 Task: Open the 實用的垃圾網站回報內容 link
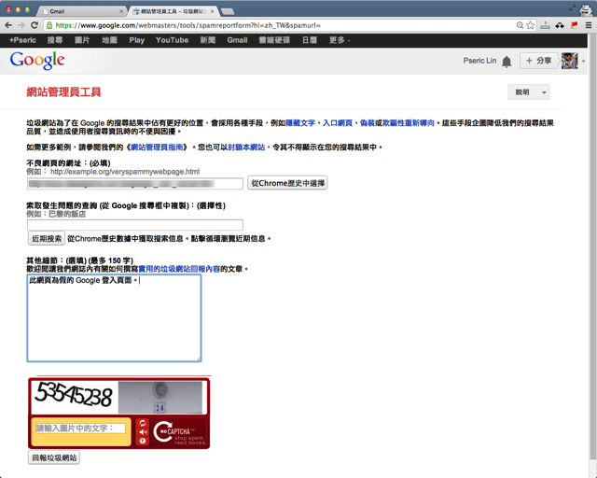[179, 269]
